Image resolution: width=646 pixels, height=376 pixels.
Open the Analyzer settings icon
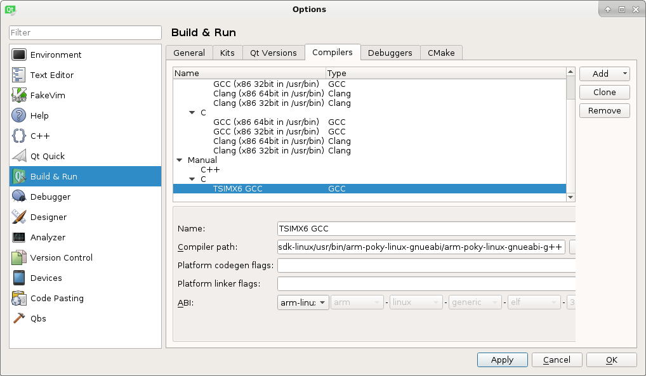[x=19, y=237]
